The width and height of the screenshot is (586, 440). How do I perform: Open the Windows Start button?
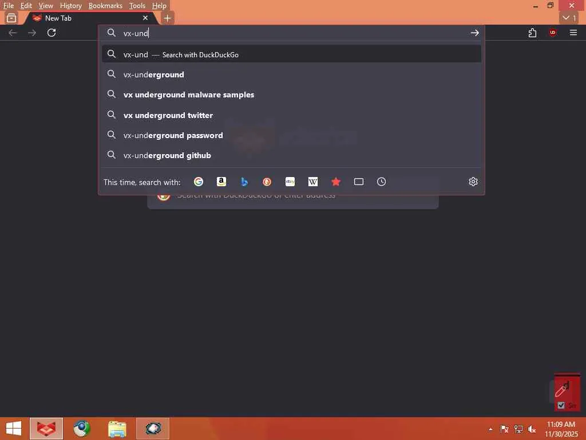(x=14, y=429)
